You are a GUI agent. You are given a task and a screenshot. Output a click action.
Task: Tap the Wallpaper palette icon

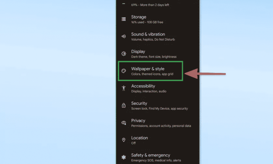(124, 71)
